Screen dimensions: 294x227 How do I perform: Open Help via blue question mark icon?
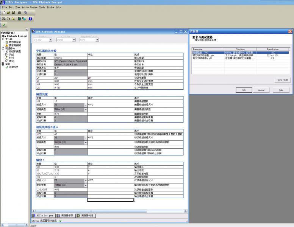[x=30, y=19]
